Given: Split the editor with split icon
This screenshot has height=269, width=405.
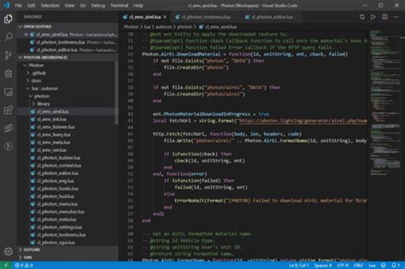Looking at the screenshot, I should (385, 17).
